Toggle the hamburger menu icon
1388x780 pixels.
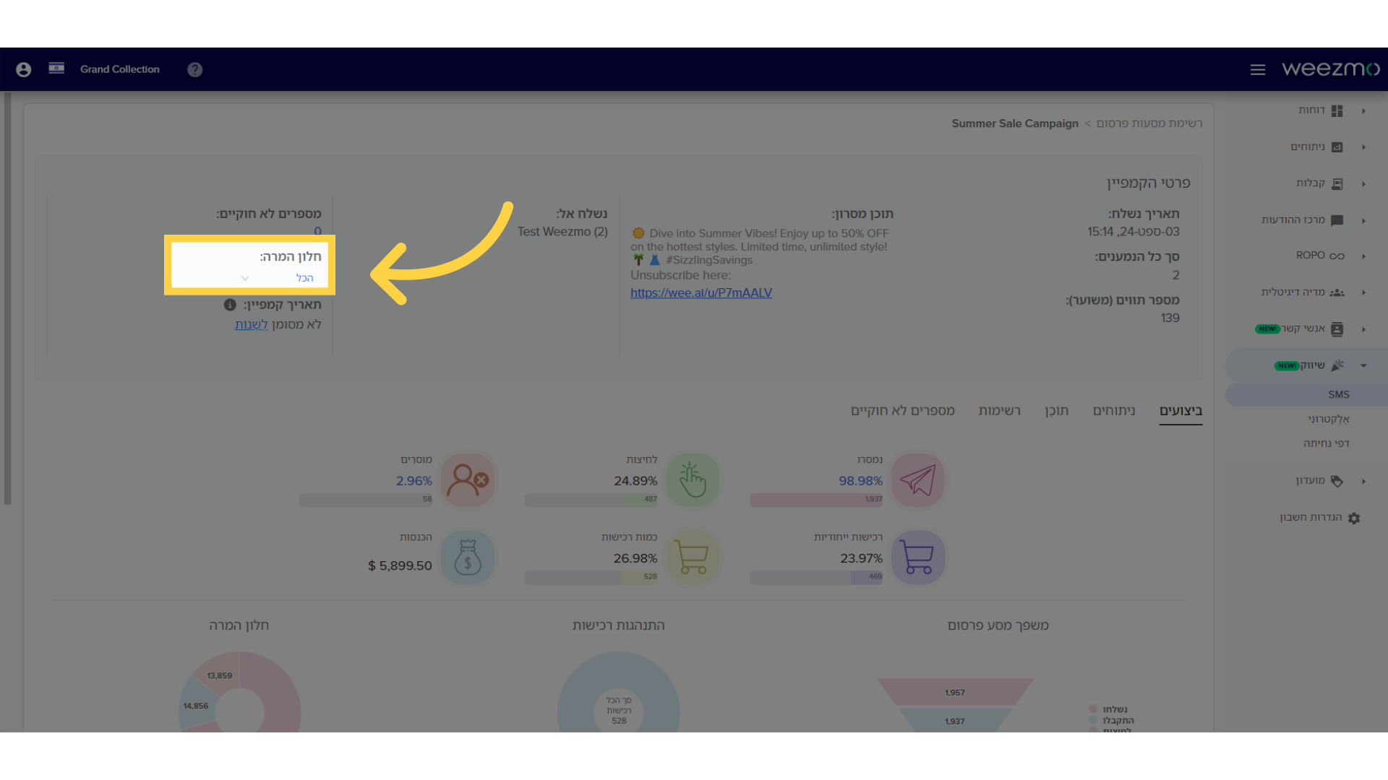(1258, 69)
